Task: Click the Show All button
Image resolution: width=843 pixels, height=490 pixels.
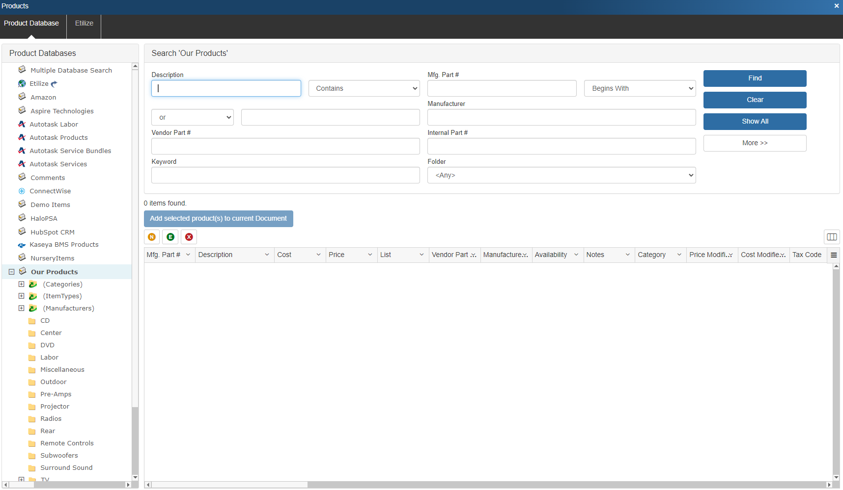Action: [755, 122]
